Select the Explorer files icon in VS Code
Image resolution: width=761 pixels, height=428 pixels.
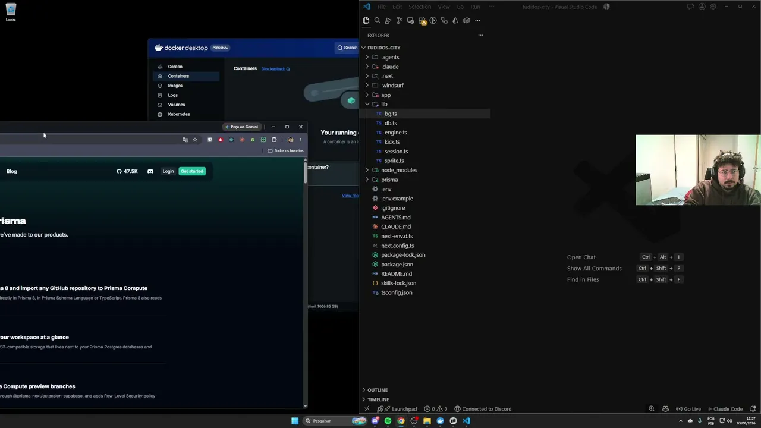(366, 20)
